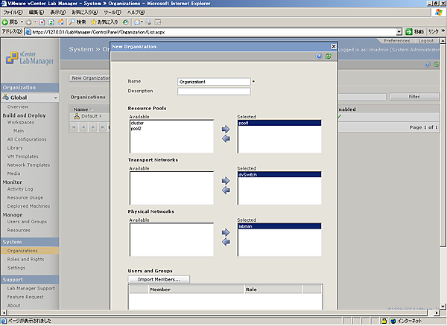Viewport: 447px width, 326px height.
Task: Open the お気に入り(A) menu
Action: pos(84,13)
